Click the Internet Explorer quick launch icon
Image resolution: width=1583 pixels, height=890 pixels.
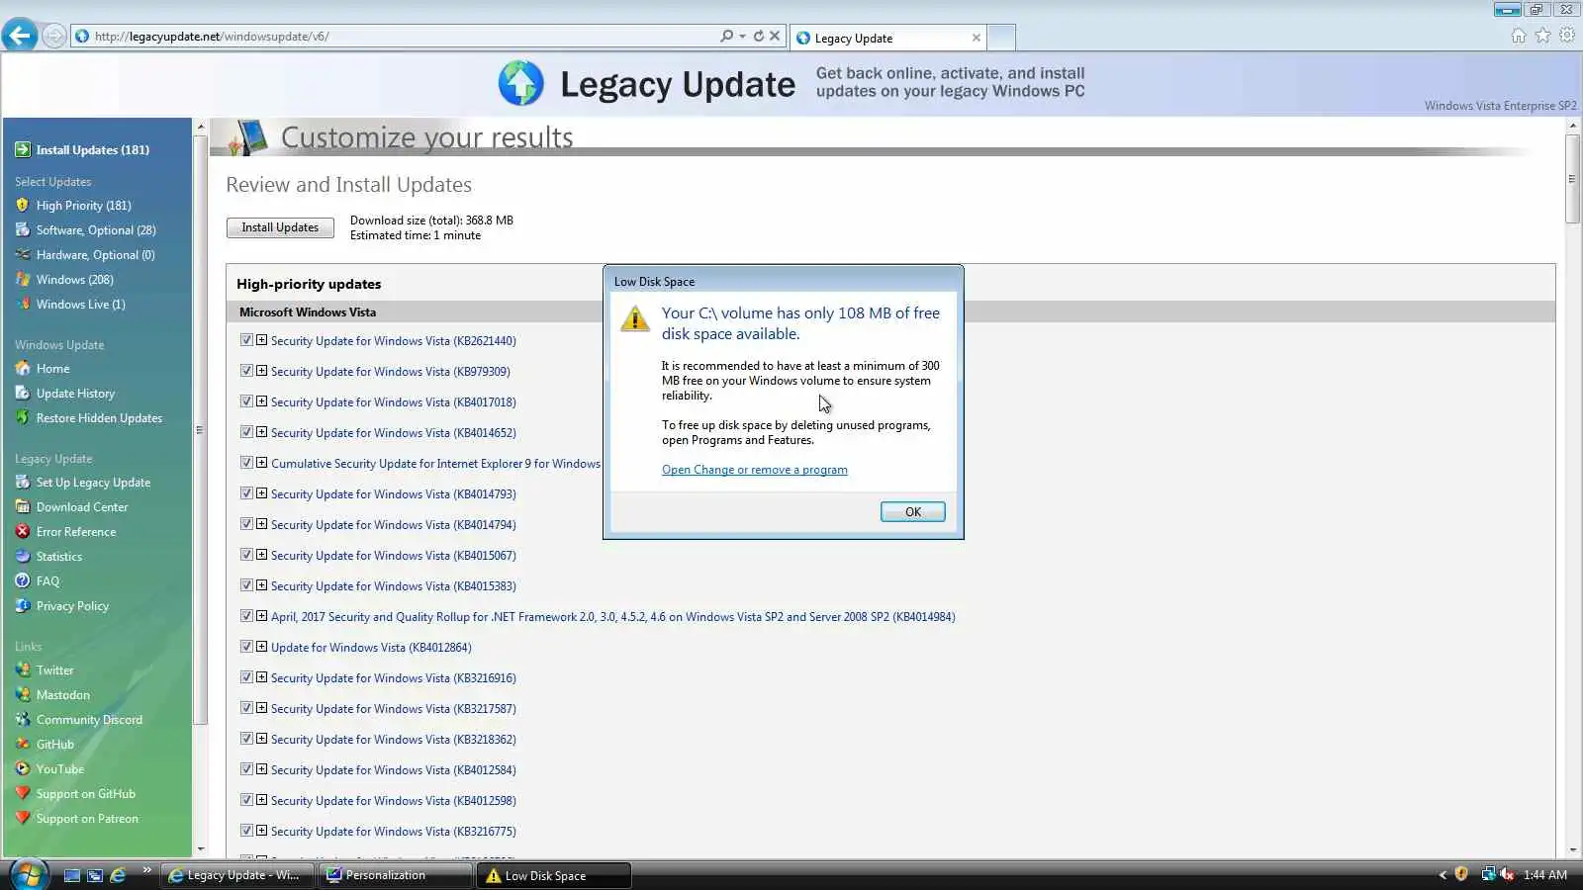[118, 875]
